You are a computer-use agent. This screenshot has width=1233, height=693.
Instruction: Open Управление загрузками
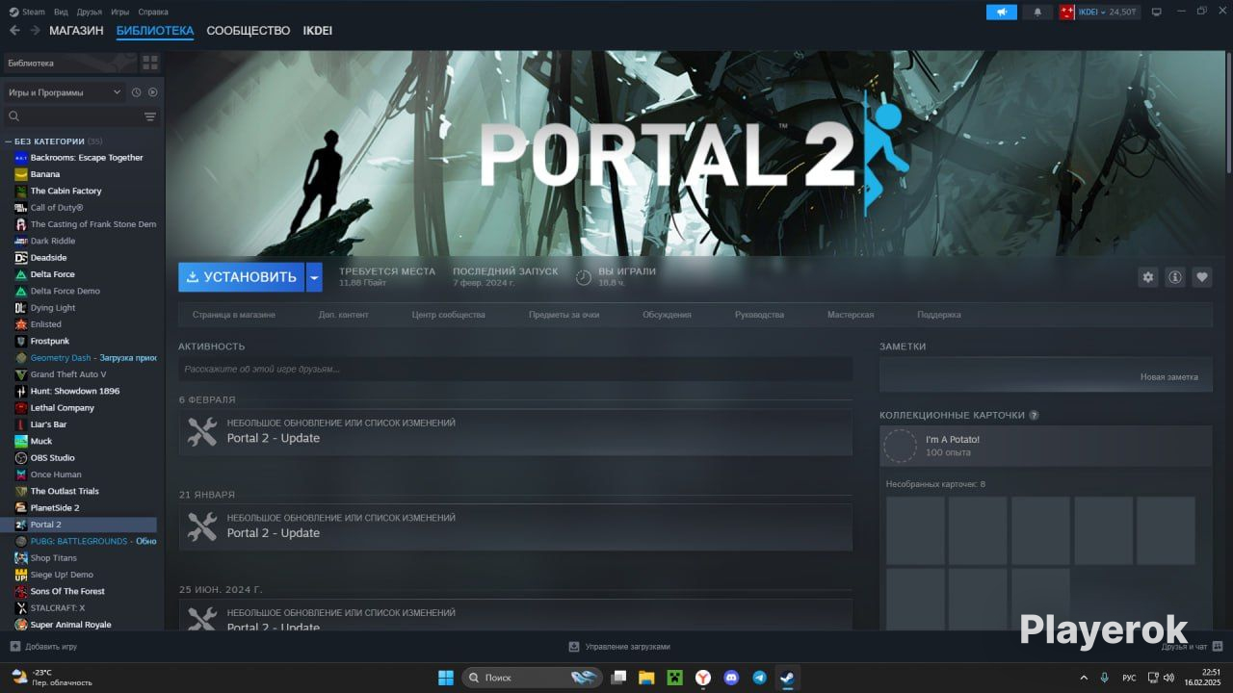(x=619, y=647)
